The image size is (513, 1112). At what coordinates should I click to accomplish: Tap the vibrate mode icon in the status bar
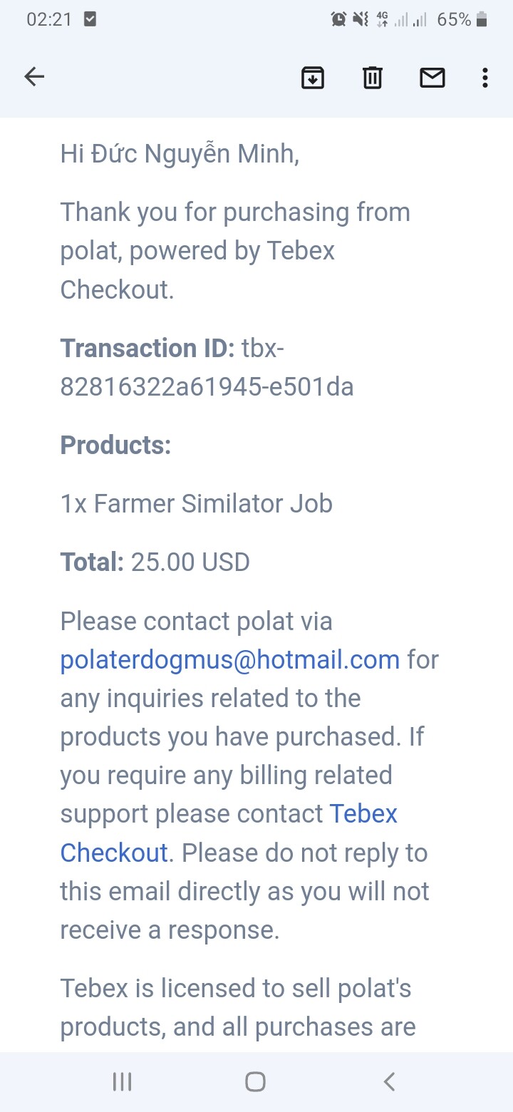[361, 20]
